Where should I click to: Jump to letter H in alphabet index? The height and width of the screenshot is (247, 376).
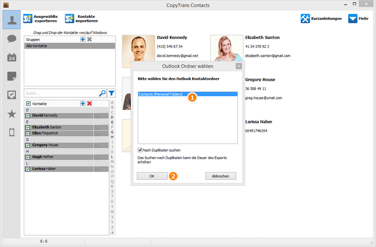[x=112, y=137]
